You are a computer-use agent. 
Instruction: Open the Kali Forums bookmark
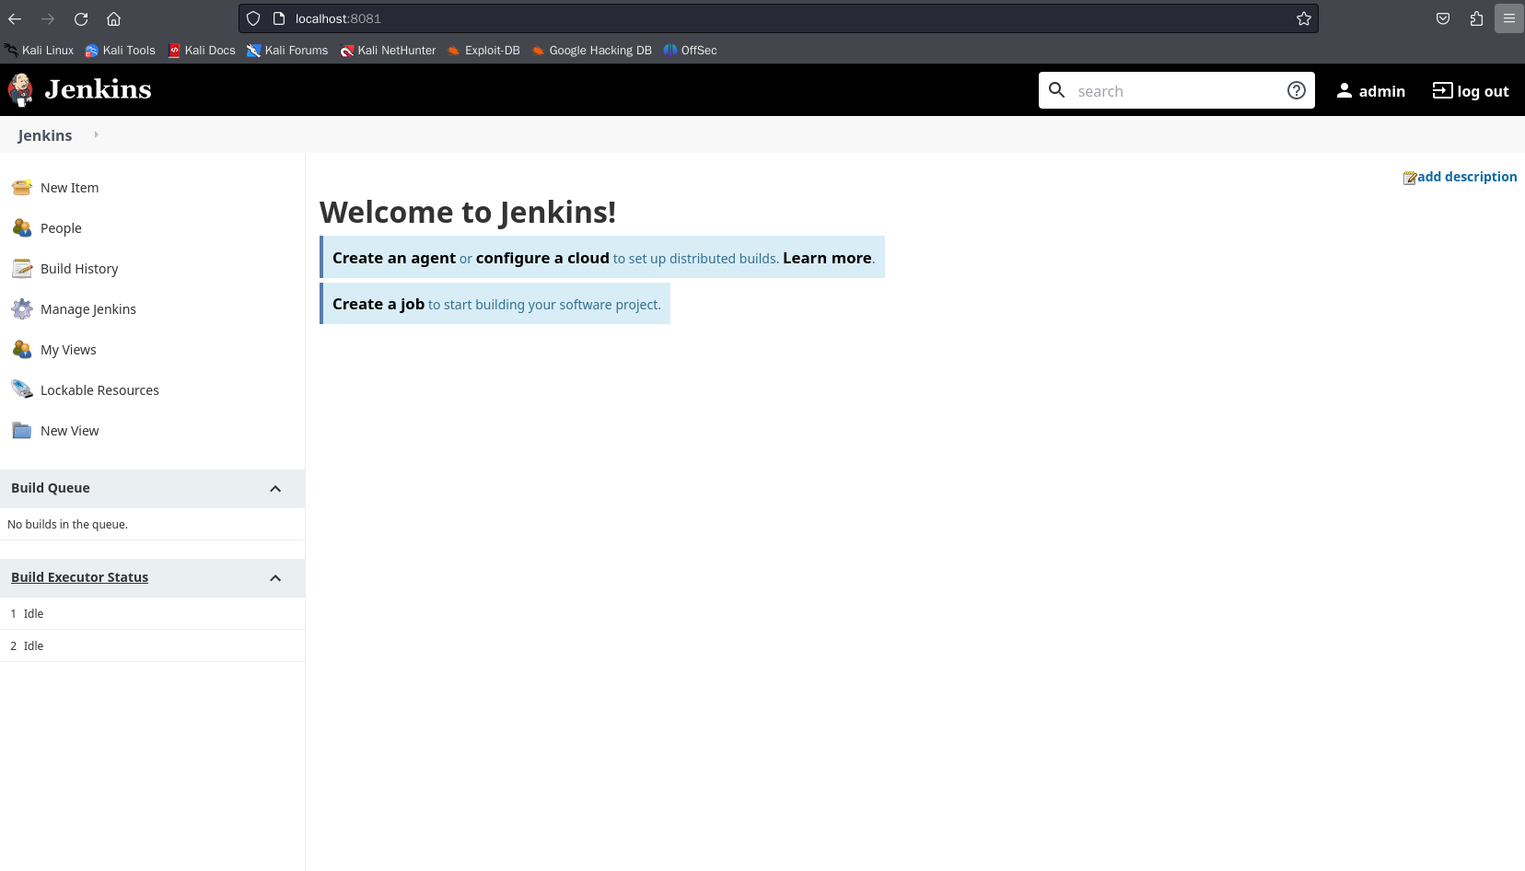tap(287, 51)
